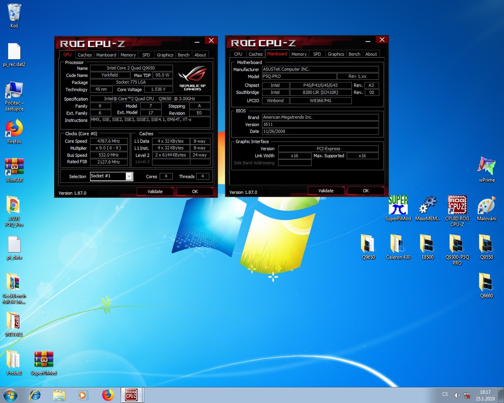The height and width of the screenshot is (403, 504).
Task: Click the processor name Intel Core 2 Quad Q9650
Action: pos(131,68)
